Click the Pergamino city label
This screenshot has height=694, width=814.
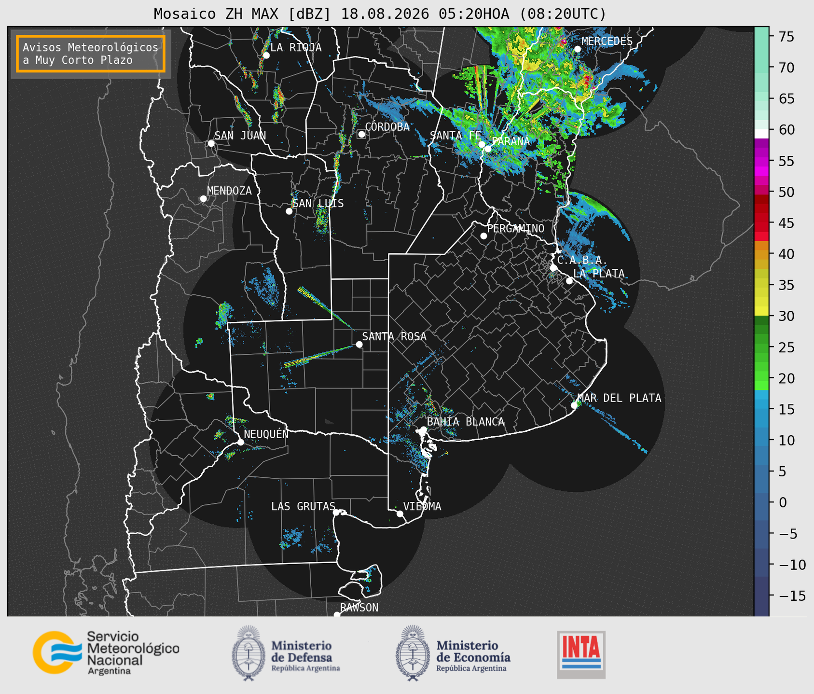tap(515, 228)
